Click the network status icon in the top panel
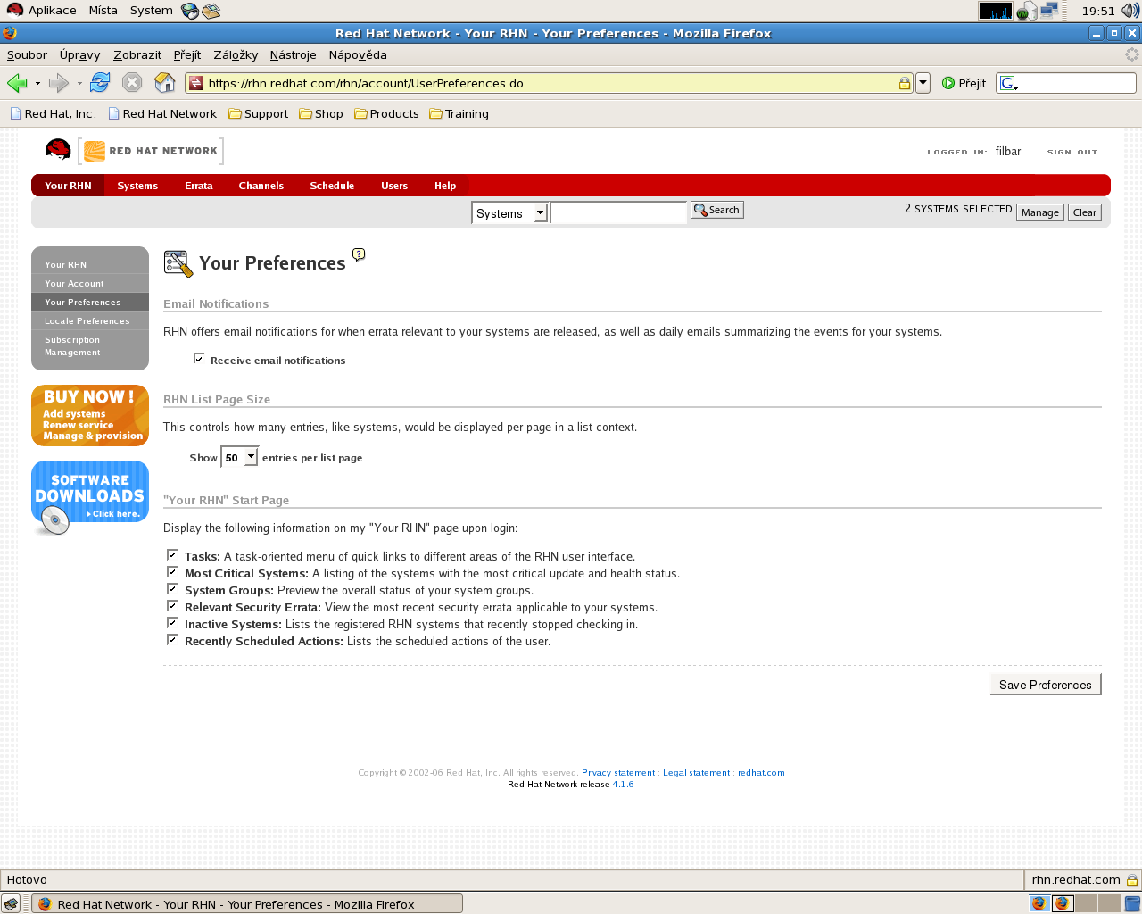The width and height of the screenshot is (1142, 914). click(1049, 11)
